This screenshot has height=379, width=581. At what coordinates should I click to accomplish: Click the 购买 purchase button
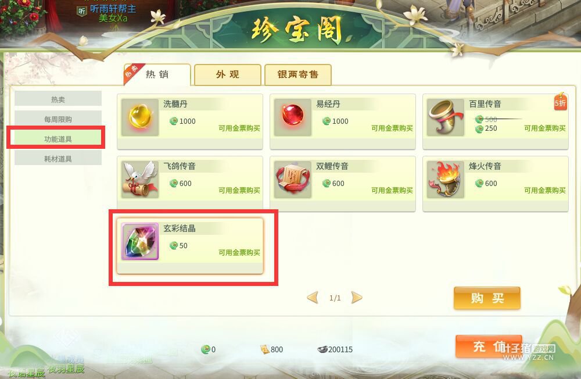487,298
